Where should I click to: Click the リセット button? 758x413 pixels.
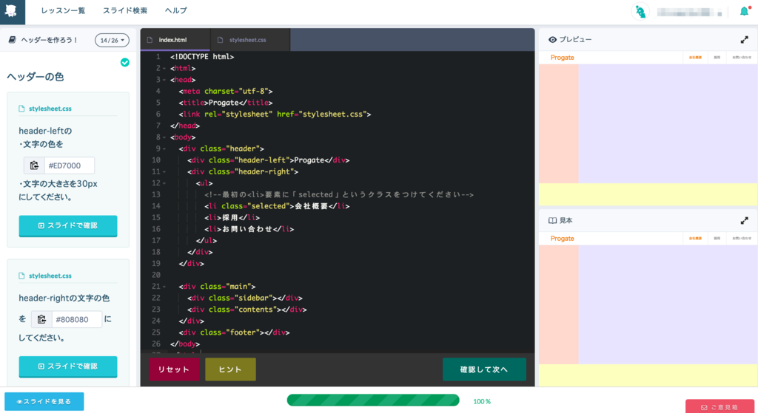[x=174, y=369]
